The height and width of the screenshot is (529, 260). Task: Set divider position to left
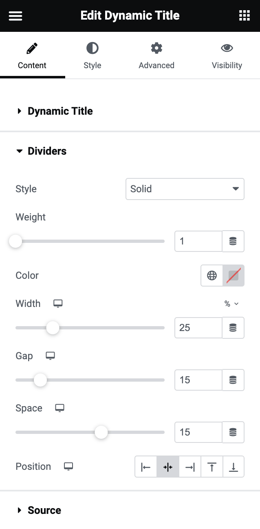point(146,467)
